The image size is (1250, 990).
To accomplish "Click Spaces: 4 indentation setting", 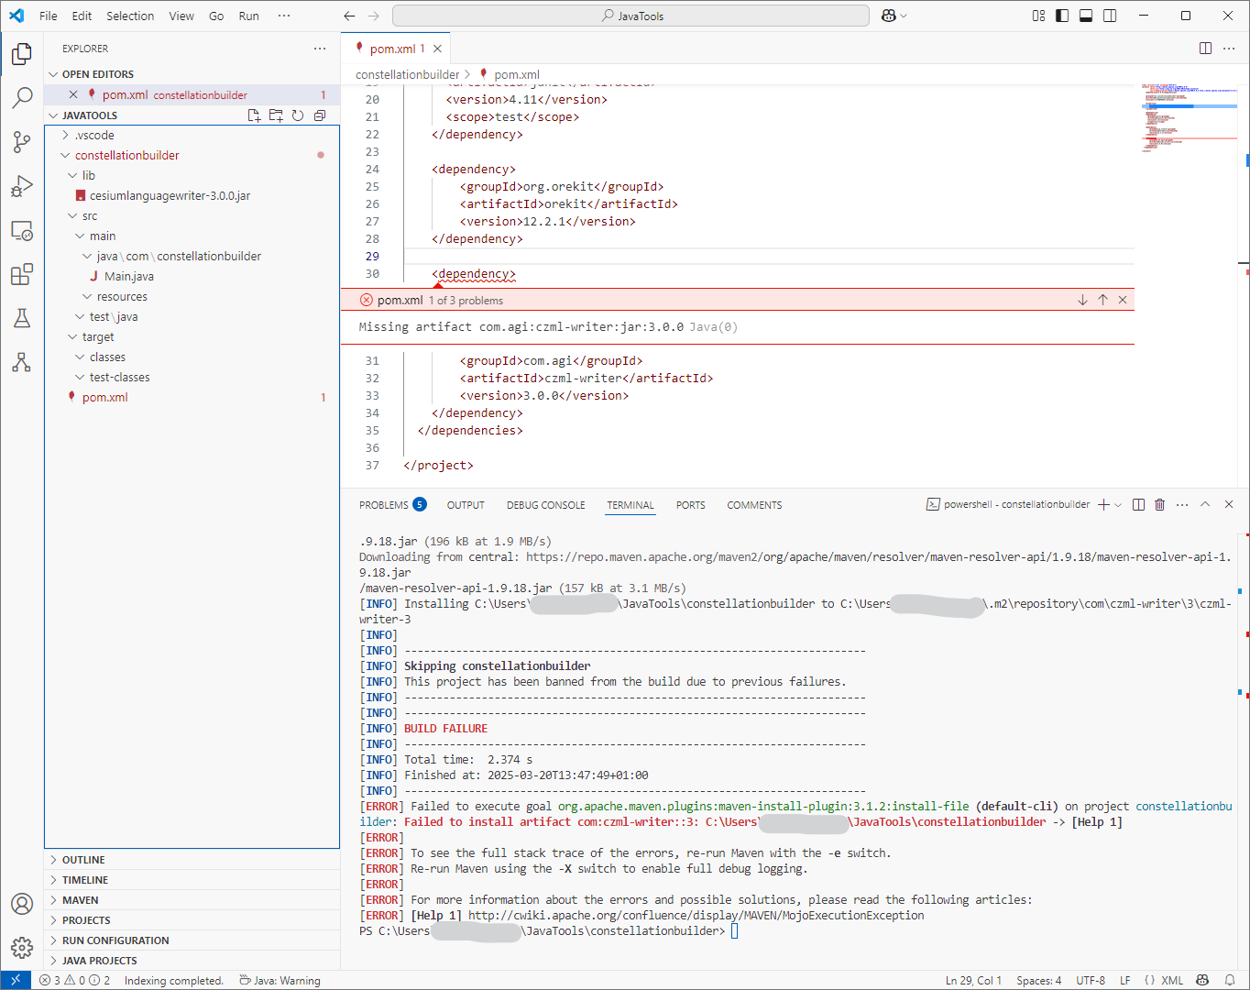I will click(1038, 980).
